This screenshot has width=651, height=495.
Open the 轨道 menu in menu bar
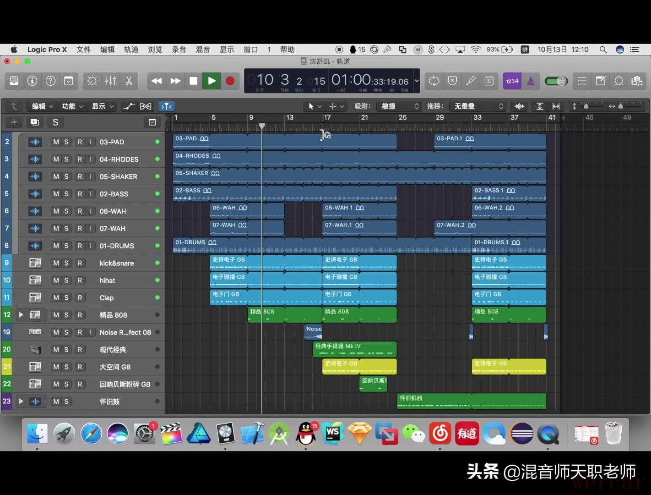click(131, 49)
